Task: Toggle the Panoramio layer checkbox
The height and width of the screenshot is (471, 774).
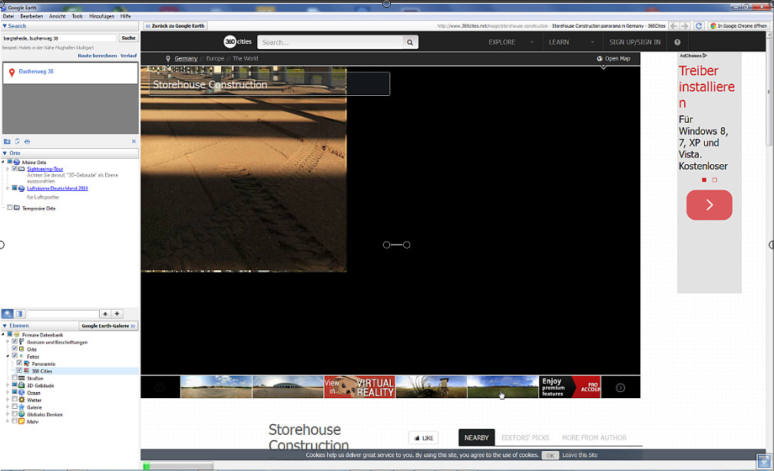Action: pyautogui.click(x=19, y=364)
